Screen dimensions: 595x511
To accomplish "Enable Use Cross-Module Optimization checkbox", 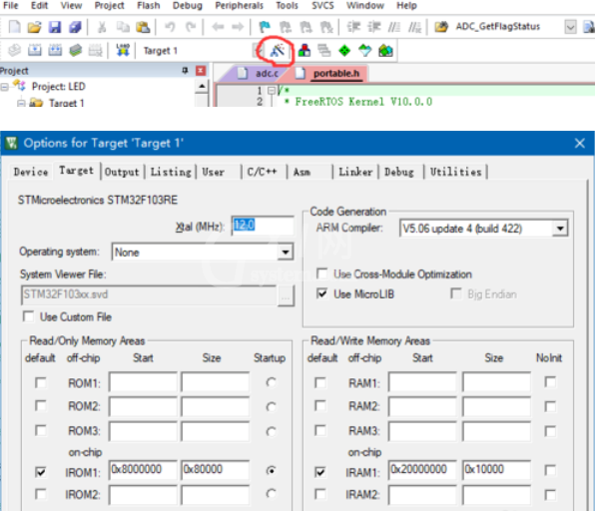I will 321,273.
